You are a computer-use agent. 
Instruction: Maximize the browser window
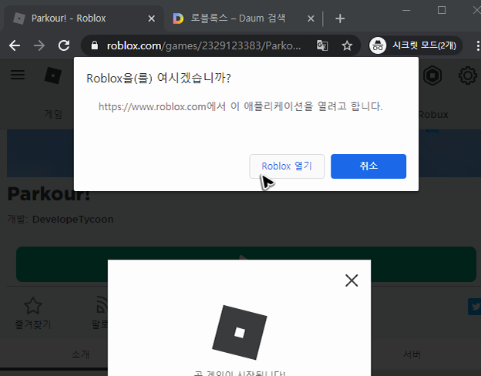tap(442, 10)
